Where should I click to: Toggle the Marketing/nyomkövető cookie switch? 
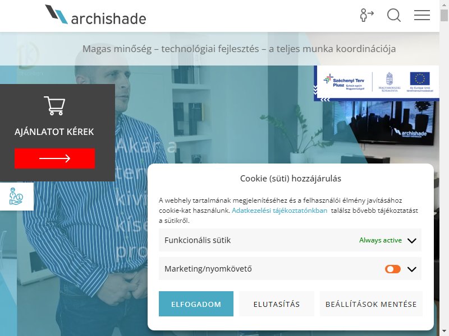pyautogui.click(x=392, y=269)
